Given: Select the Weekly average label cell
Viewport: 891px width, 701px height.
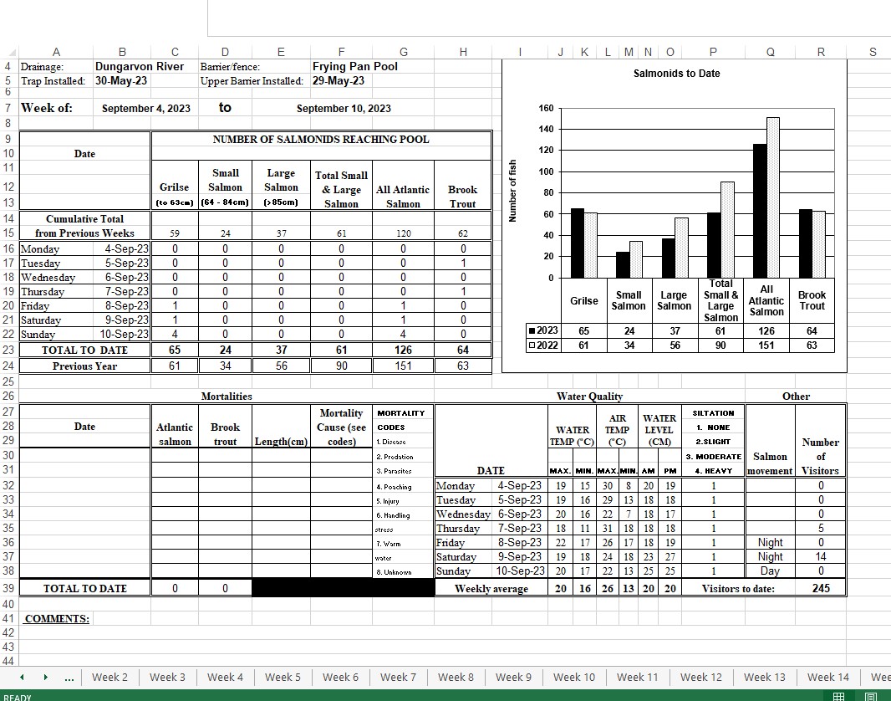Looking at the screenshot, I should tap(491, 588).
